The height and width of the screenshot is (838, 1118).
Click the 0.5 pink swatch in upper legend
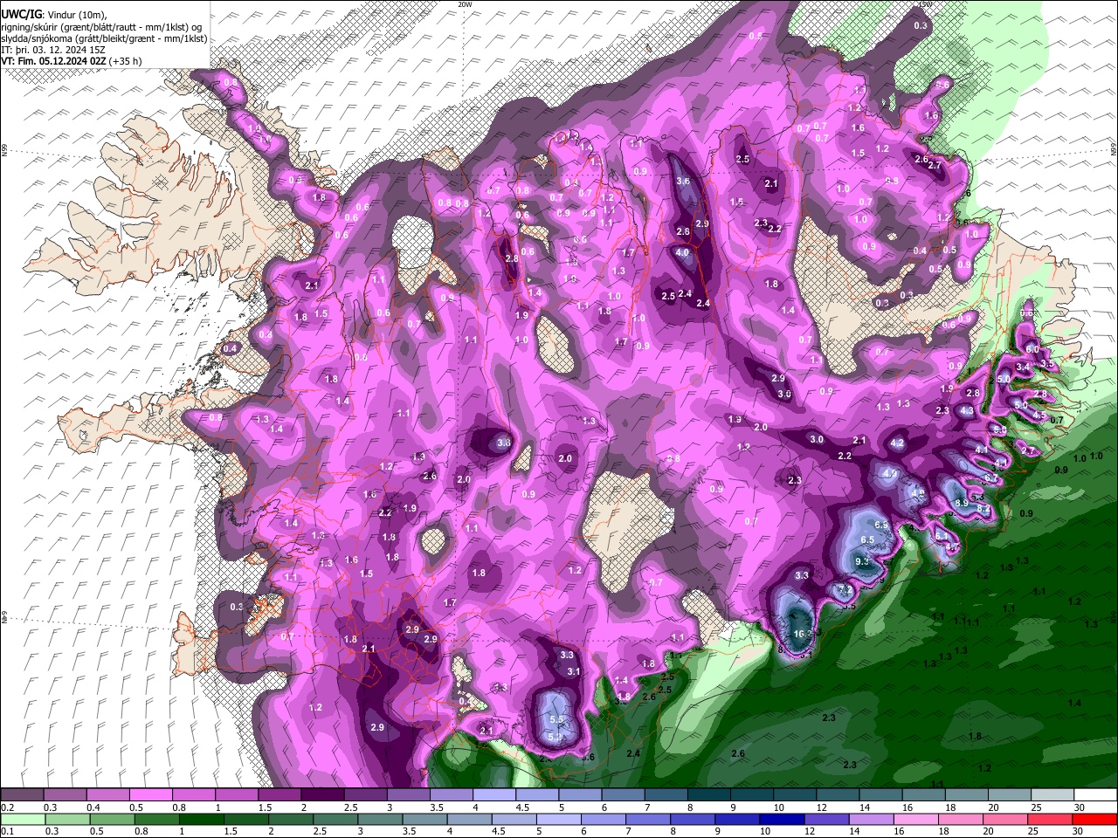pyautogui.click(x=150, y=795)
